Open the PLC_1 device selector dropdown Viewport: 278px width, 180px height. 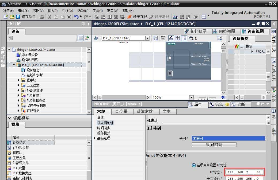(147, 38)
